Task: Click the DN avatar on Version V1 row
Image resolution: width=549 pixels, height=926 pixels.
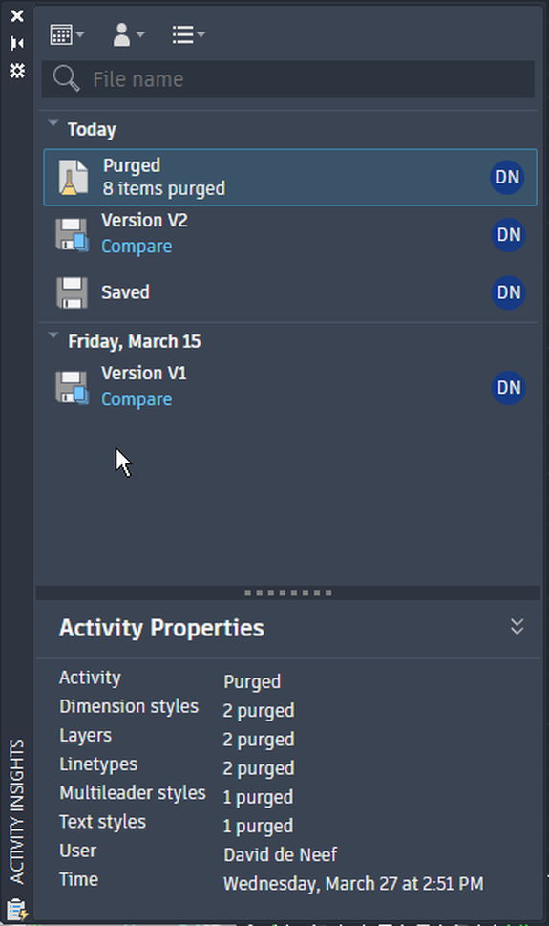Action: tap(508, 387)
